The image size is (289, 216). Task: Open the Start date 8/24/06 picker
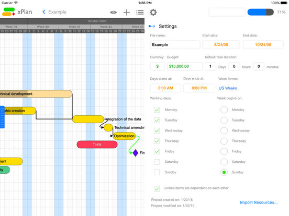pos(221,45)
